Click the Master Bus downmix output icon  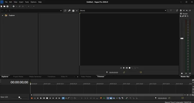click(x=184, y=10)
